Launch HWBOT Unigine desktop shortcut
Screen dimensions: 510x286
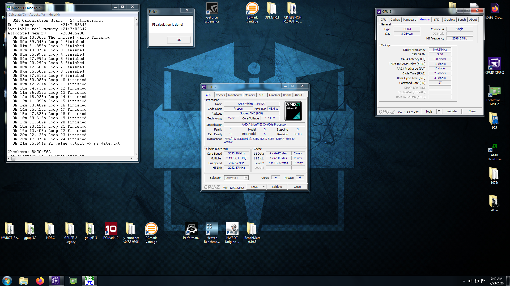click(x=232, y=233)
